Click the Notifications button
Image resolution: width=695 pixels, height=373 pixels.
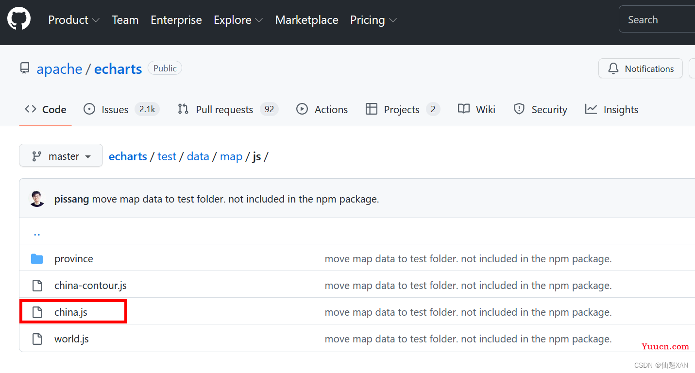(641, 68)
